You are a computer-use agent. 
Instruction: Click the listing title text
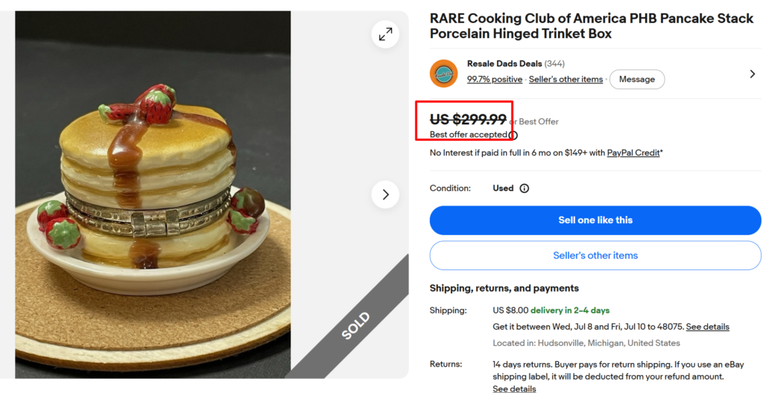pos(592,26)
